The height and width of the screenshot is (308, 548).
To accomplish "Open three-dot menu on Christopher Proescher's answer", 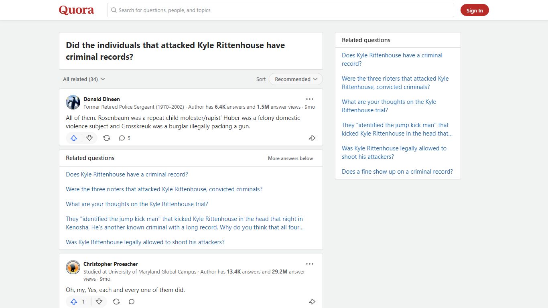I will (x=310, y=264).
